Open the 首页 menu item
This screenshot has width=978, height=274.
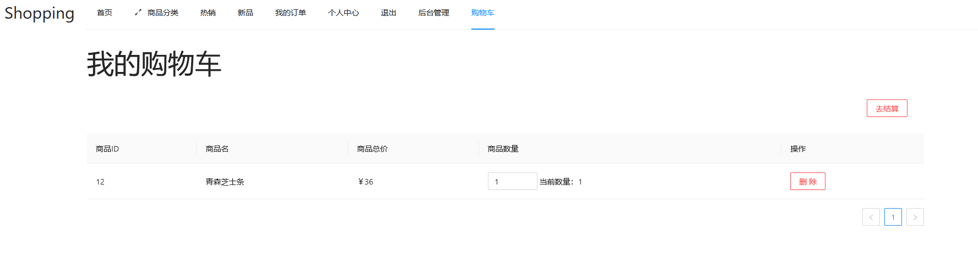[105, 13]
